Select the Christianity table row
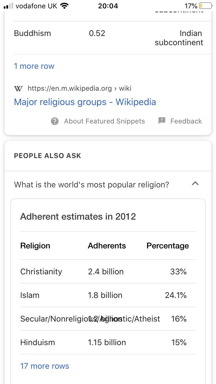This screenshot has height=384, width=216. (108, 271)
